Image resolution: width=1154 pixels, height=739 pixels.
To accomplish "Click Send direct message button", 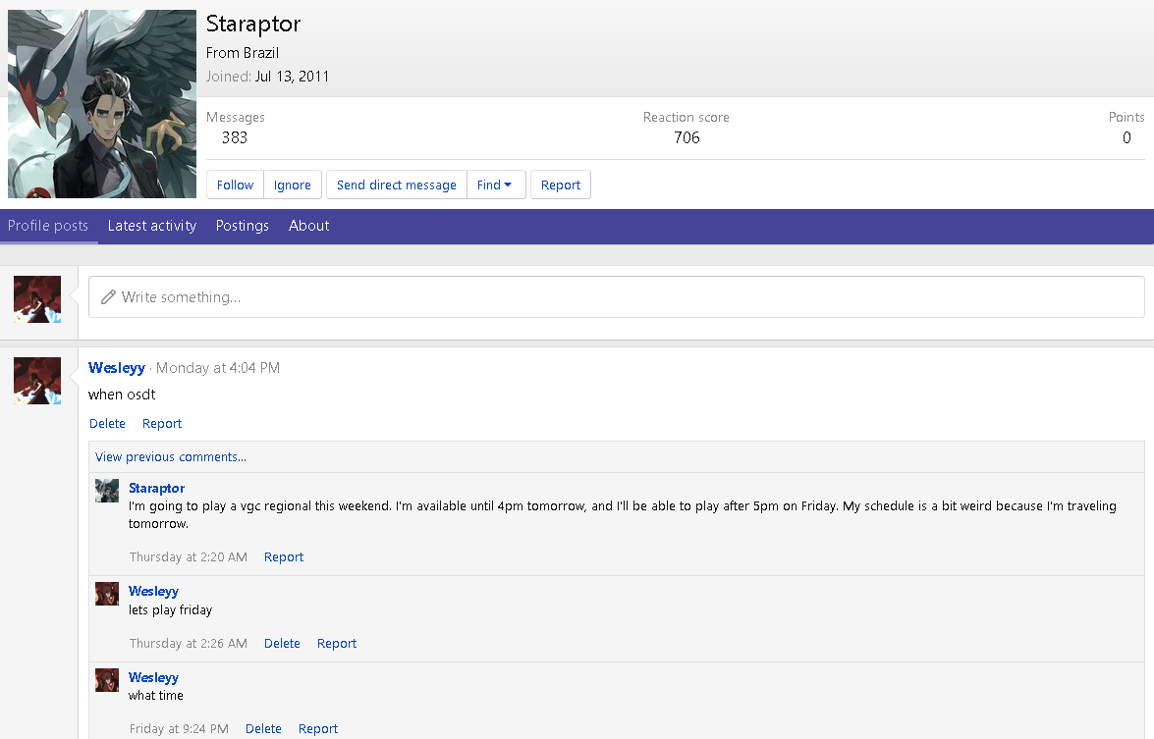I will pos(396,185).
